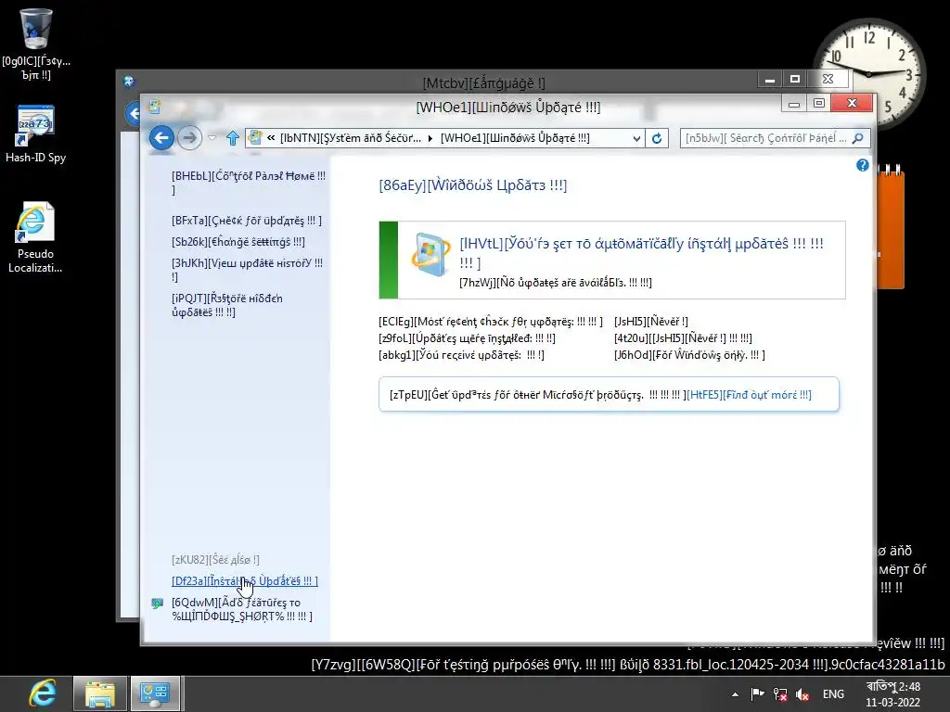Click the Control Panel icon in address bar
This screenshot has height=712, width=950.
(x=255, y=137)
